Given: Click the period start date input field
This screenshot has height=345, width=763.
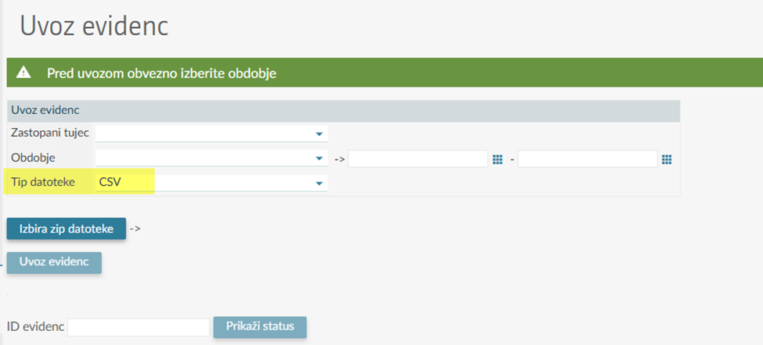Looking at the screenshot, I should point(418,159).
